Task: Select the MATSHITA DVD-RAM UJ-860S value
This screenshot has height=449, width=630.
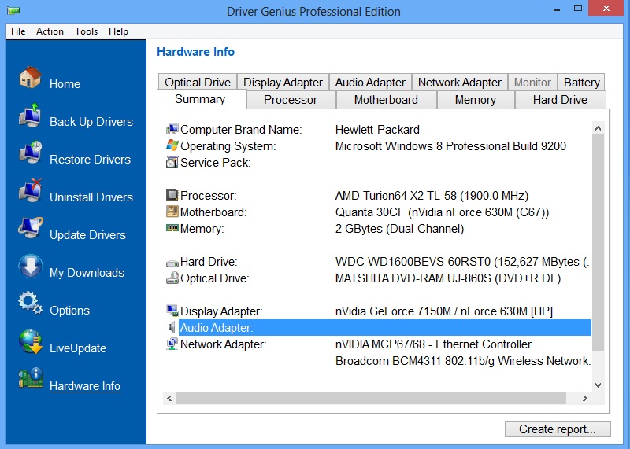Action: point(448,278)
